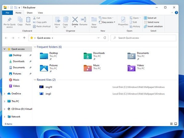This screenshot has height=138, width=184.
Task: Expand the This PC tree node
Action: [5, 101]
